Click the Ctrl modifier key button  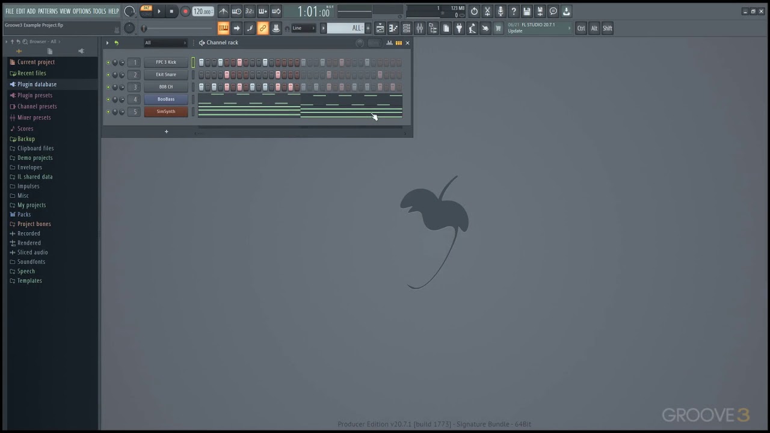coord(581,28)
